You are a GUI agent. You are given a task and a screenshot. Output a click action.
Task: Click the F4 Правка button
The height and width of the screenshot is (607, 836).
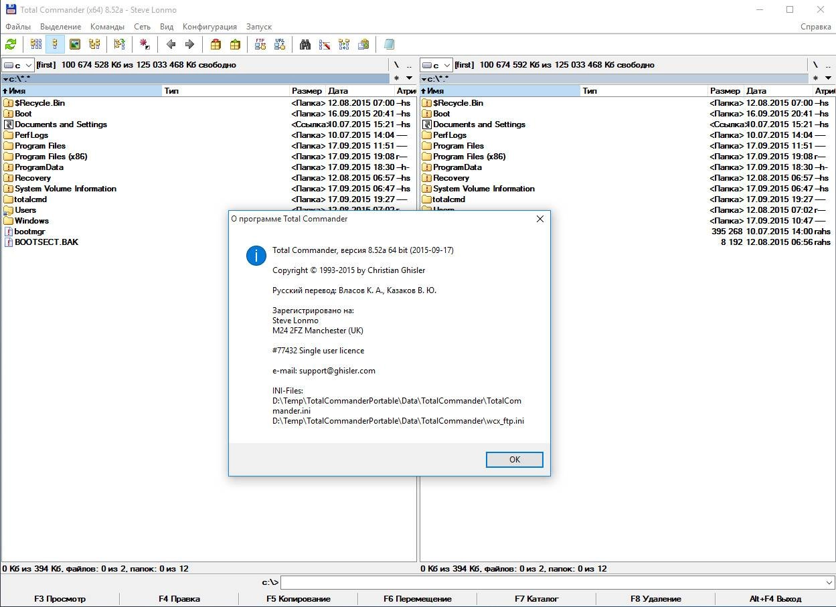point(179,599)
